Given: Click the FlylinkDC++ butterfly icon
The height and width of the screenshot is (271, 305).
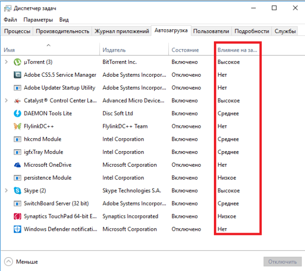Looking at the screenshot, I should pos(17,126).
